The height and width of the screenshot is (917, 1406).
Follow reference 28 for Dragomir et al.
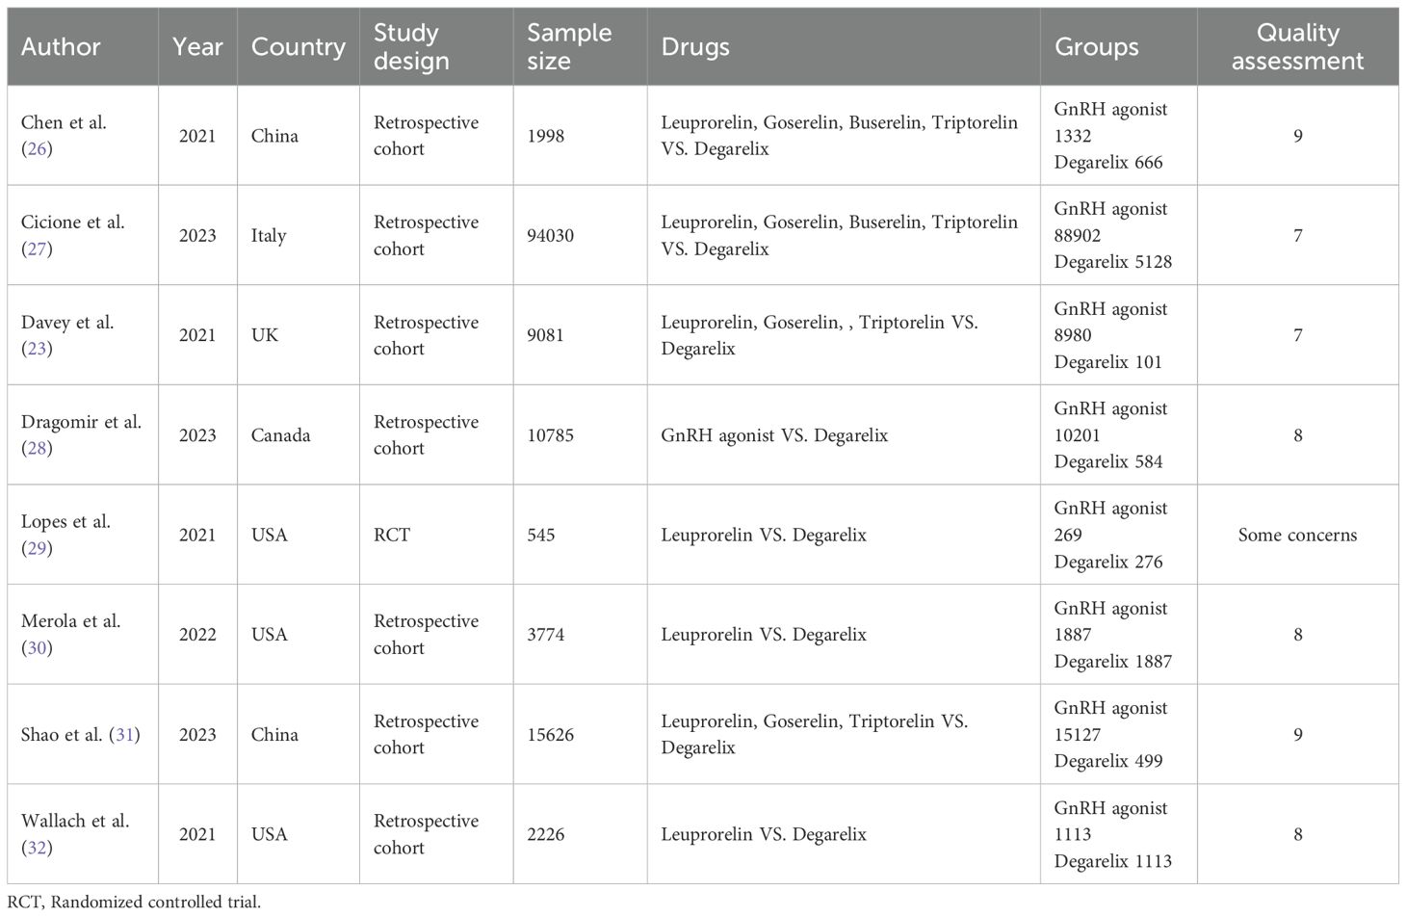(37, 448)
